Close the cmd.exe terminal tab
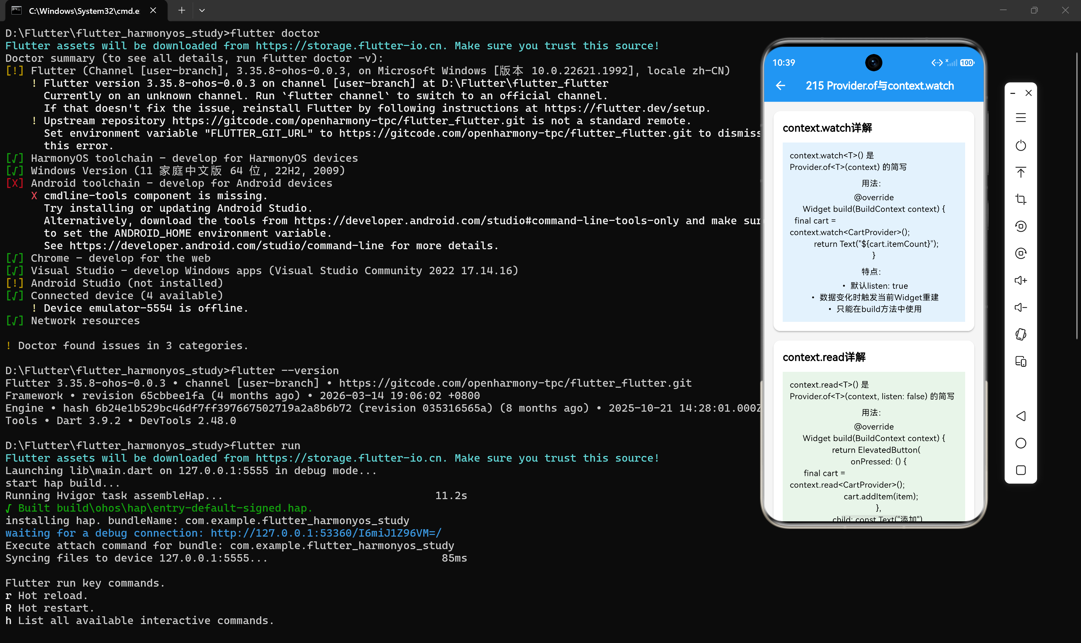 point(153,10)
